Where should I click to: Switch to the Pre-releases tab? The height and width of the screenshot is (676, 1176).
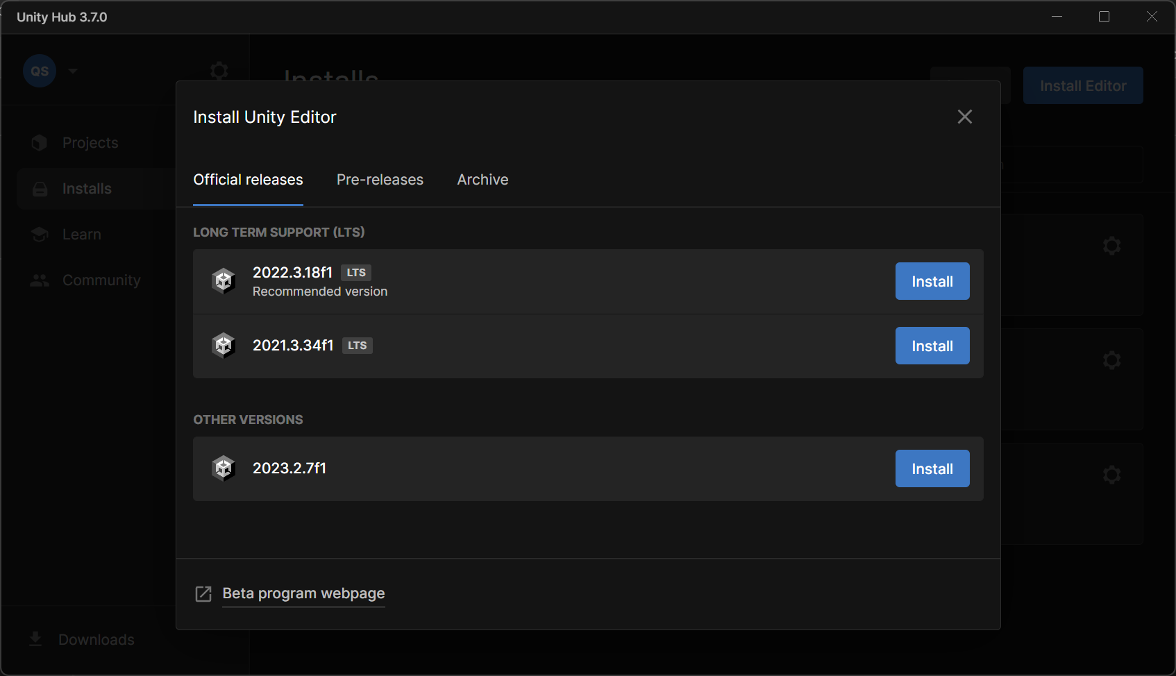coord(380,180)
